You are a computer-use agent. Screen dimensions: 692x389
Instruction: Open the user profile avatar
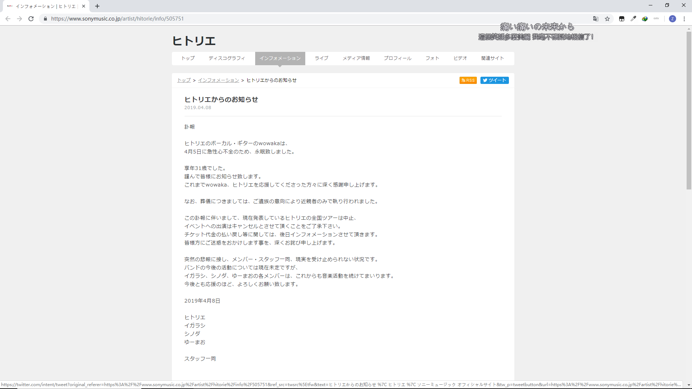[x=673, y=19]
